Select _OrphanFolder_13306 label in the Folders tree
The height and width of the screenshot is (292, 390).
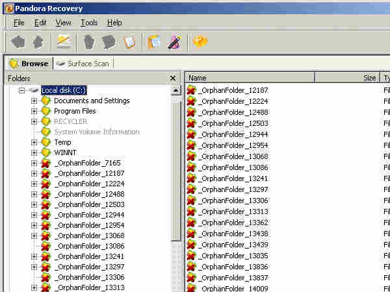tap(89, 277)
